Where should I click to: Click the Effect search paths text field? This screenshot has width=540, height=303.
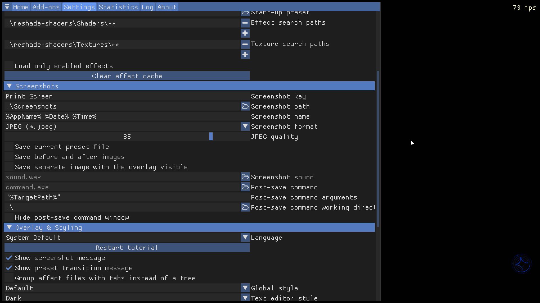[x=122, y=23]
